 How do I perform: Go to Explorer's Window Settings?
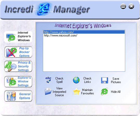(x=18, y=82)
